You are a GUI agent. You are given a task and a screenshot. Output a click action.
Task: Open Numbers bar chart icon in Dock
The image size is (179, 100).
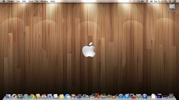pyautogui.click(x=91, y=96)
